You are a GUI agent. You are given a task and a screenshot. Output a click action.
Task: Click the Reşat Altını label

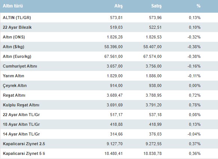[14, 95]
